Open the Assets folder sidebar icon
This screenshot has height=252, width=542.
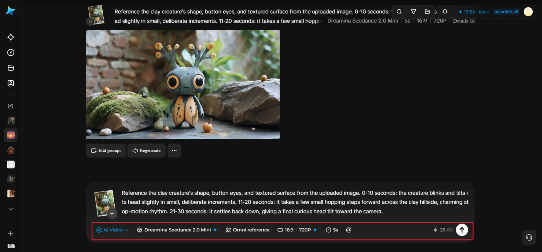click(x=11, y=68)
